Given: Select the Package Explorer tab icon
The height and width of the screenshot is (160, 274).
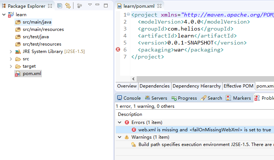Looking at the screenshot, I should [x=4, y=6].
